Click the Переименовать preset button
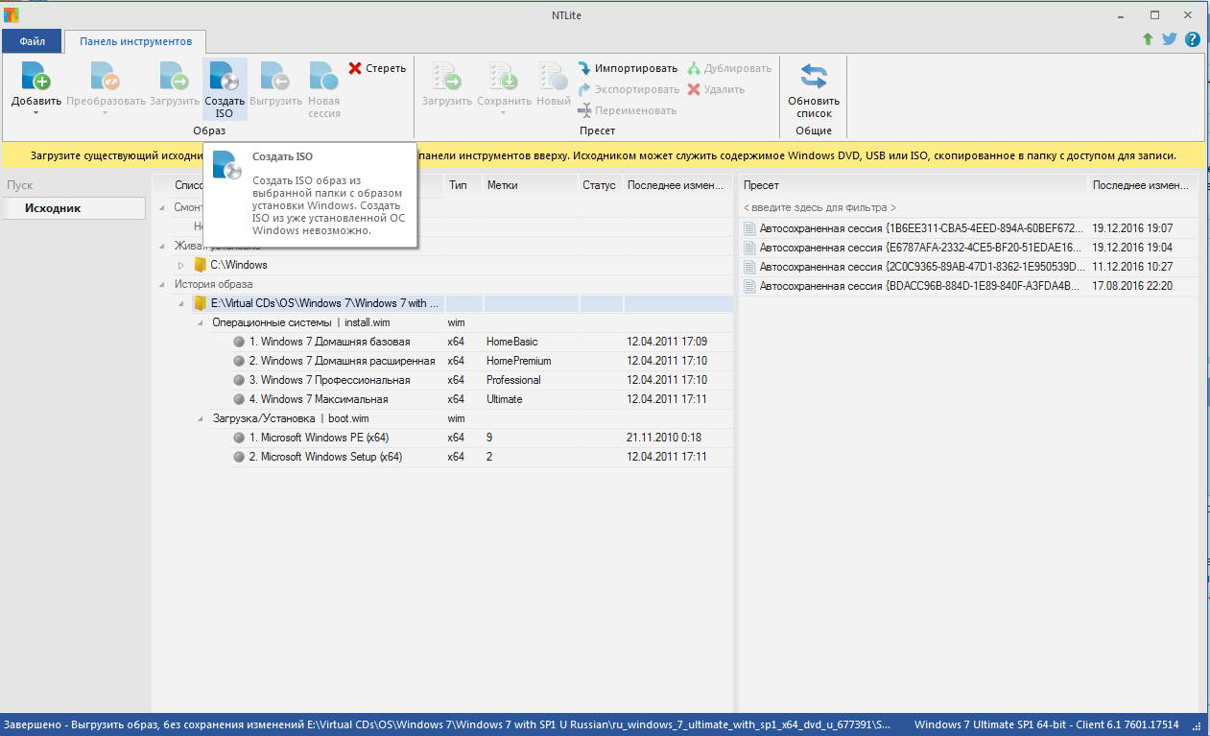Screen dimensions: 1210x736 [628, 110]
